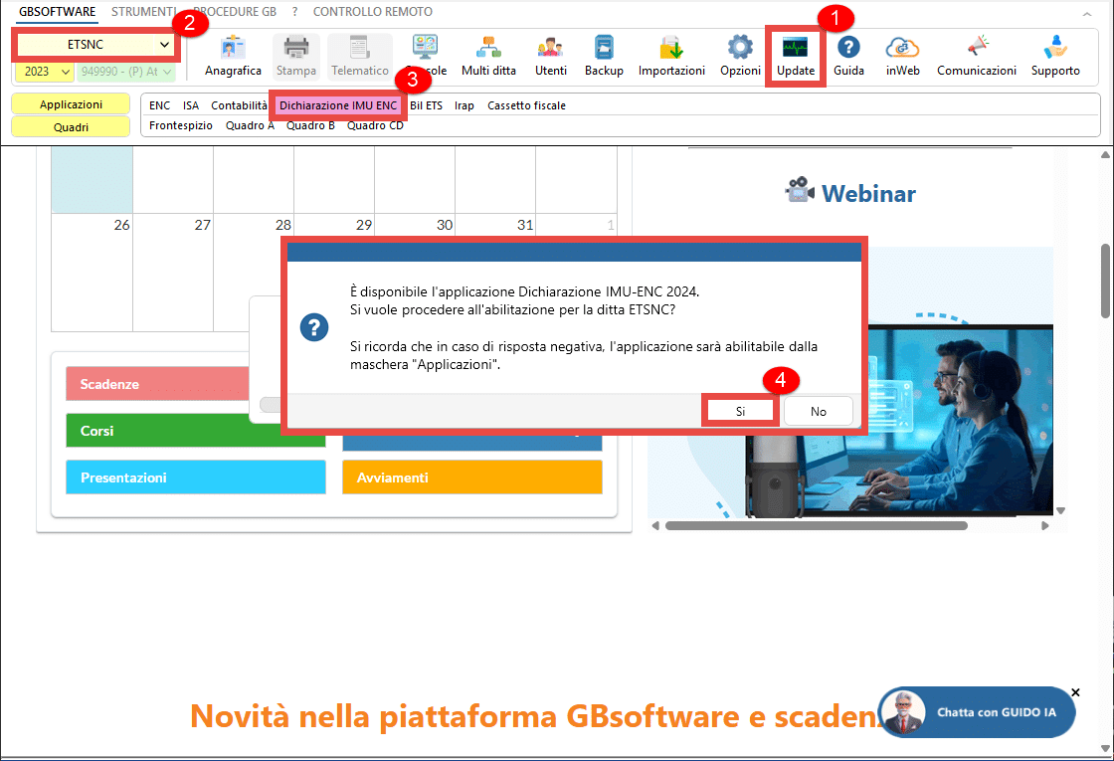This screenshot has height=761, width=1114.
Task: Open Multi ditta
Action: (x=488, y=56)
